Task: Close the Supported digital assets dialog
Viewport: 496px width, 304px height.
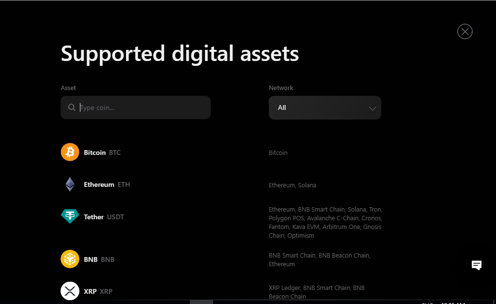Action: tap(465, 31)
